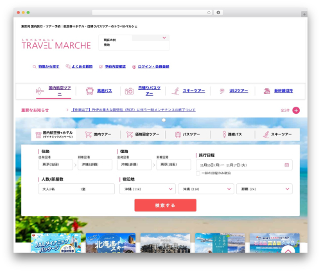The height and width of the screenshot is (272, 321).
Task: Click the white carousel indicator dot
Action: point(164,120)
